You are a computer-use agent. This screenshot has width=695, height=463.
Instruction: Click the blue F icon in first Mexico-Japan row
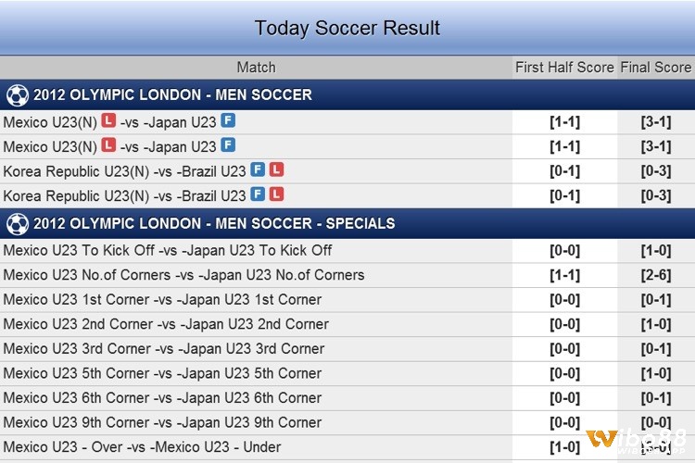click(228, 120)
